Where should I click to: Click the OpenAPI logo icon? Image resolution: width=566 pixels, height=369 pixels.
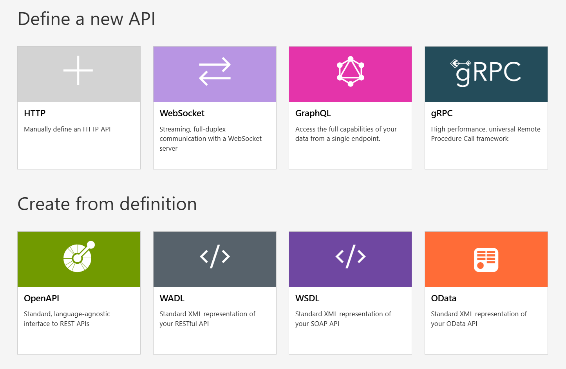79,257
